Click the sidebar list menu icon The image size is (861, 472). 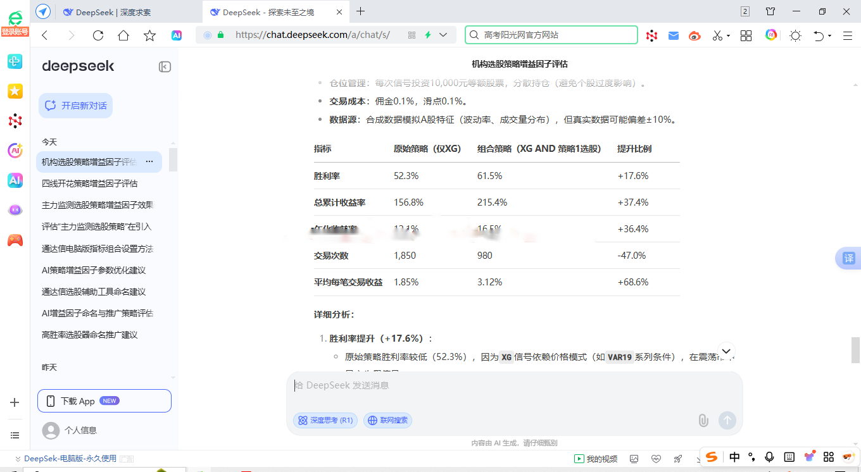click(15, 435)
